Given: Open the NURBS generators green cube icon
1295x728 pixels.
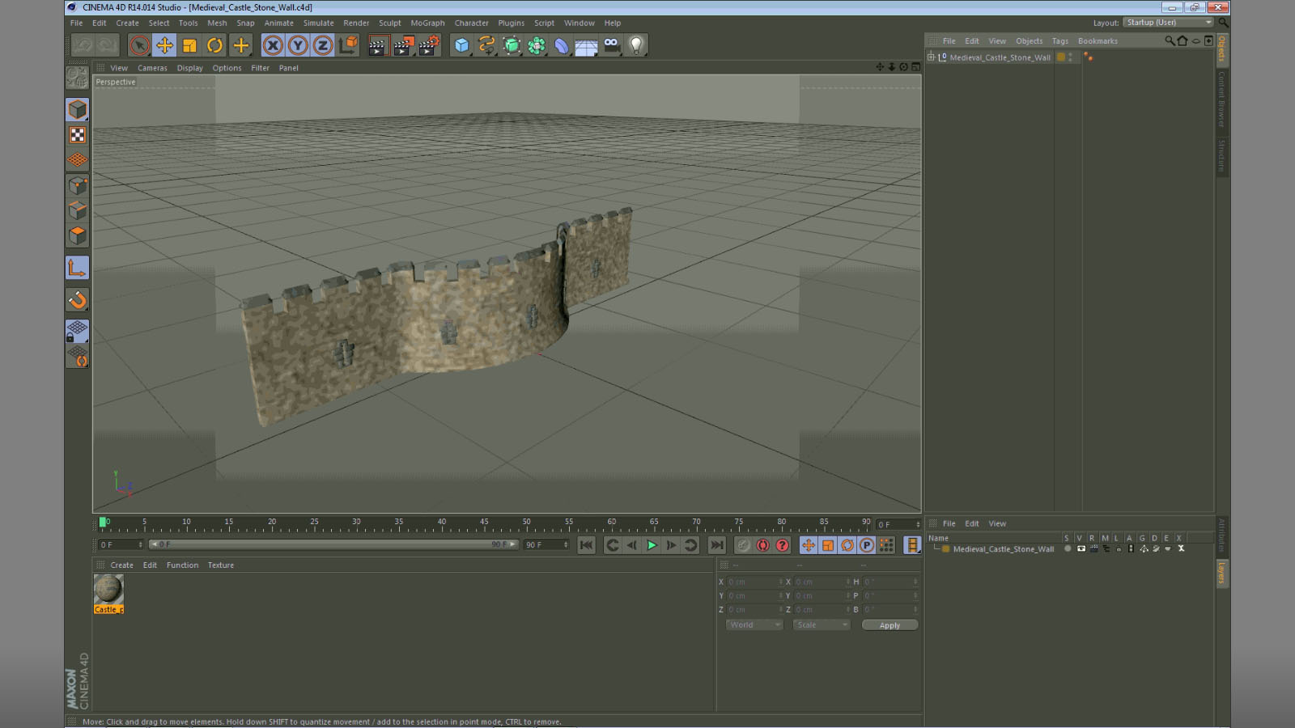Looking at the screenshot, I should coord(512,45).
